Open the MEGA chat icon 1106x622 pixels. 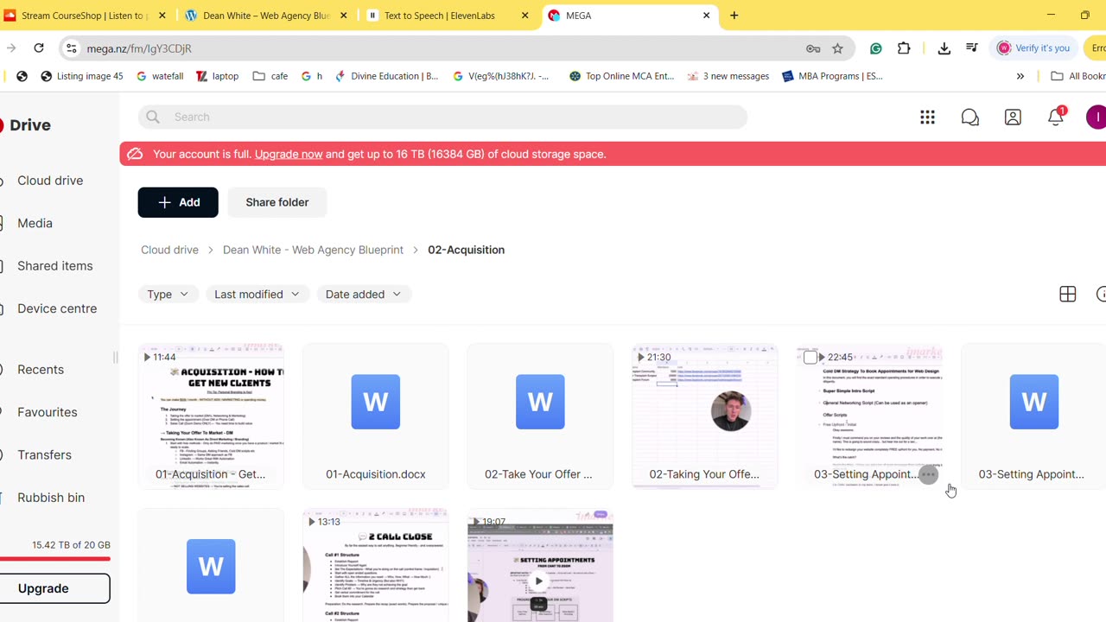pyautogui.click(x=970, y=117)
